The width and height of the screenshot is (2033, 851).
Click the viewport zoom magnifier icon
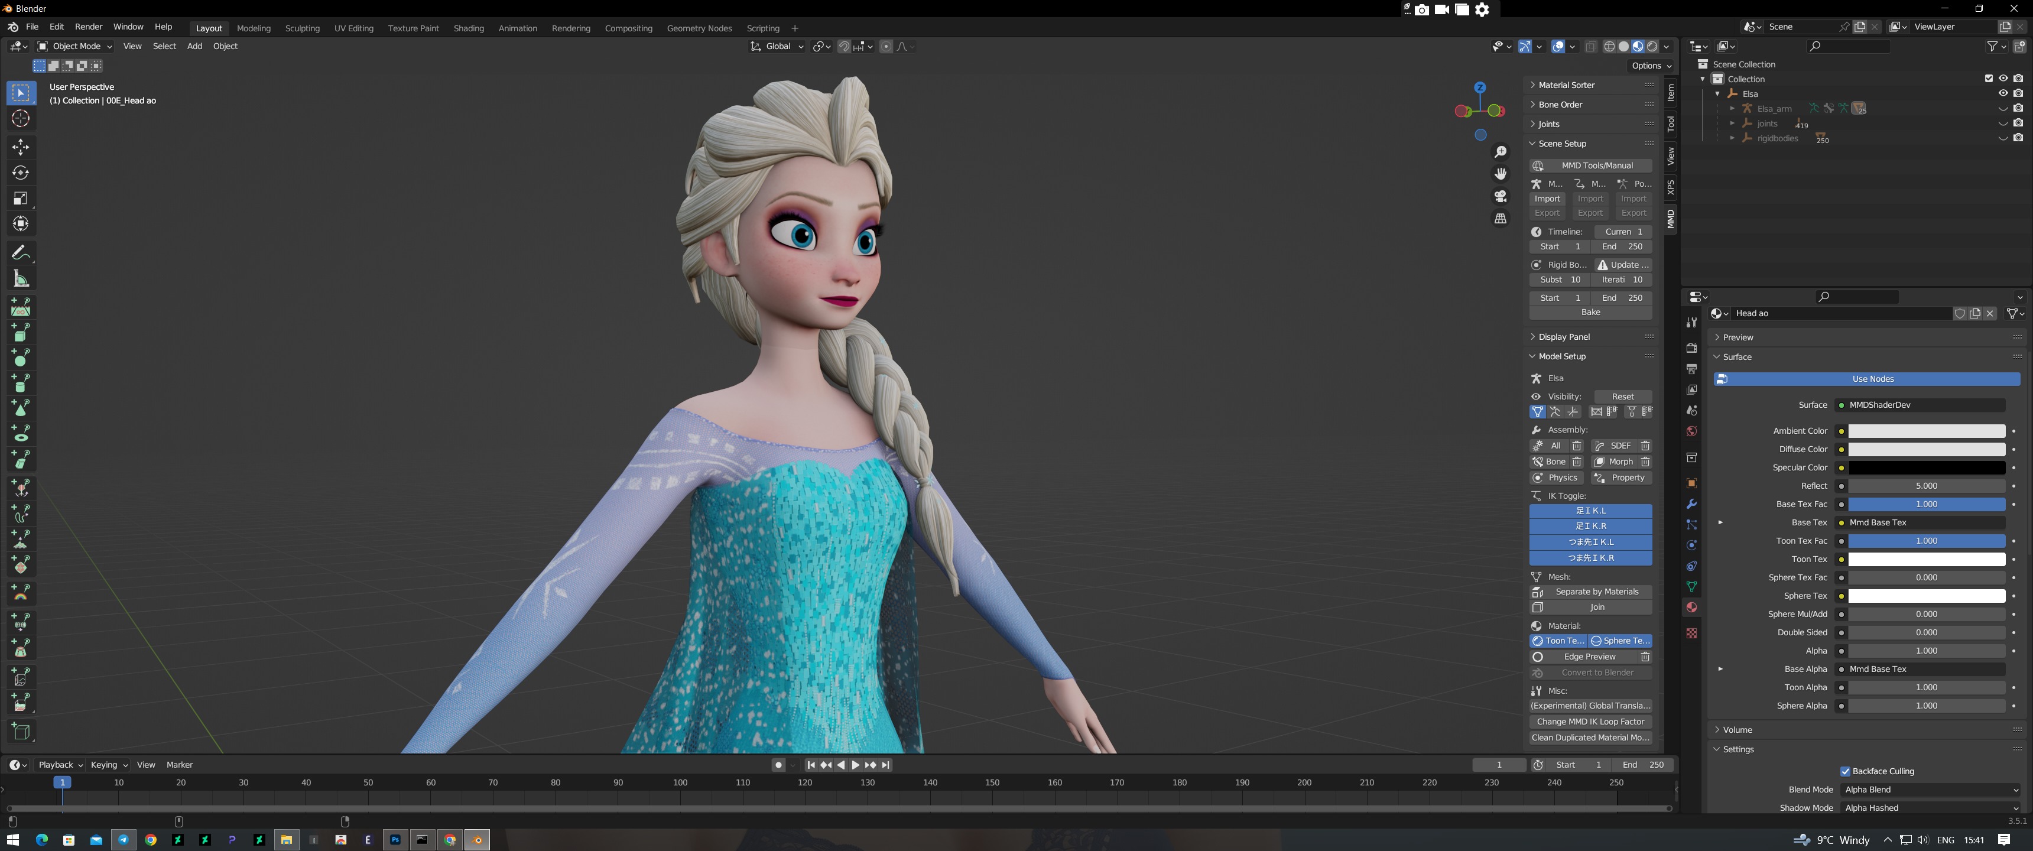1501,151
